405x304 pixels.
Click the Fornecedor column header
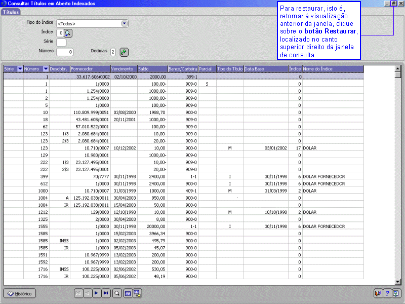[x=90, y=69]
